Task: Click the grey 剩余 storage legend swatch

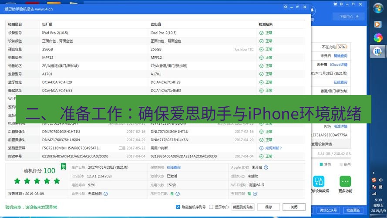Action: tap(341, 164)
